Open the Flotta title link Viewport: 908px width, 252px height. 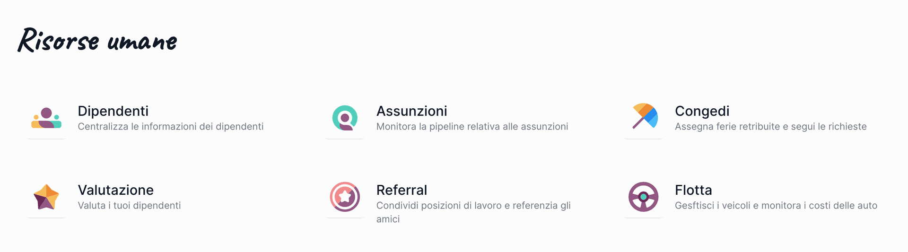(x=693, y=190)
